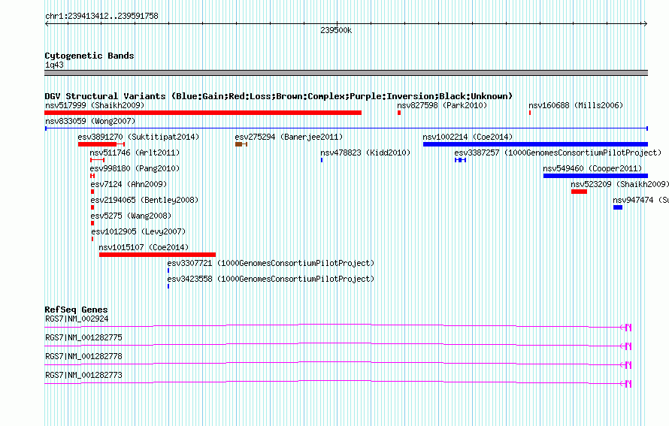Viewport: 669px width, 426px height.
Task: Open the nsv827598 (Park2010) variant label
Action: point(442,105)
